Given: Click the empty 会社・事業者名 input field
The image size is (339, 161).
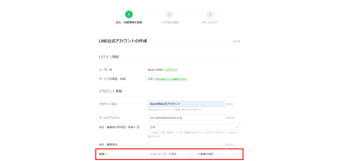Looking at the screenshot, I should click(x=186, y=144).
